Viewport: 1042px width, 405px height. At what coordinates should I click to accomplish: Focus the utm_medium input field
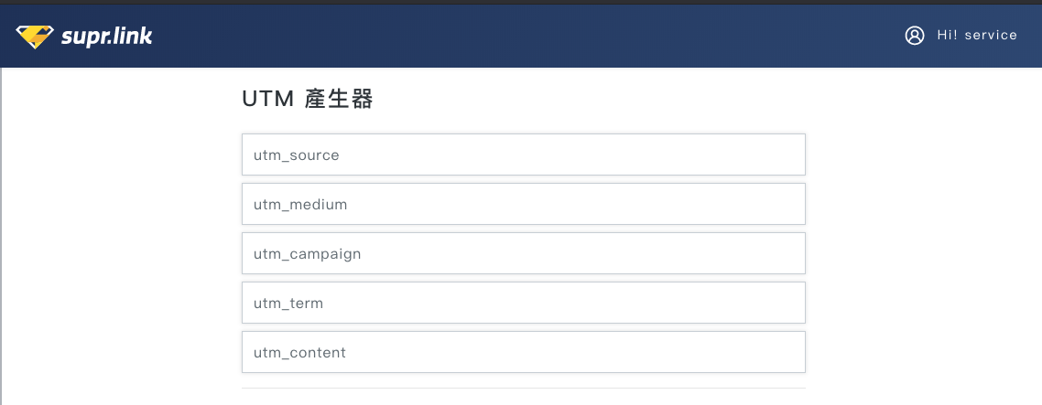(x=523, y=204)
